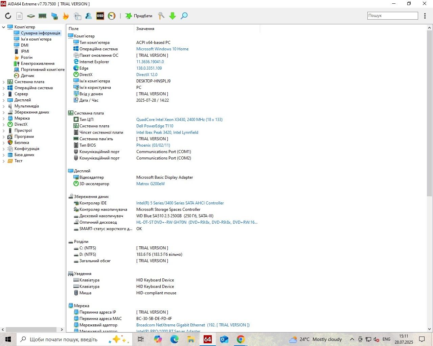Open Outlook from the taskbar
Viewport: 433px width, 346px height.
point(224,339)
